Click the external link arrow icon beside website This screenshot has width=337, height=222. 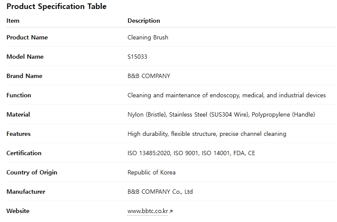click(171, 211)
